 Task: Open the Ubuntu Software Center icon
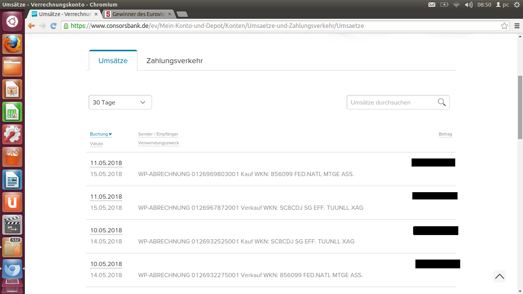pyautogui.click(x=12, y=157)
